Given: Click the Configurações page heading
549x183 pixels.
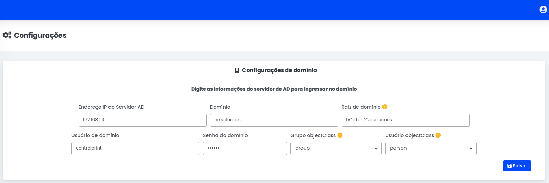Looking at the screenshot, I should (40, 35).
